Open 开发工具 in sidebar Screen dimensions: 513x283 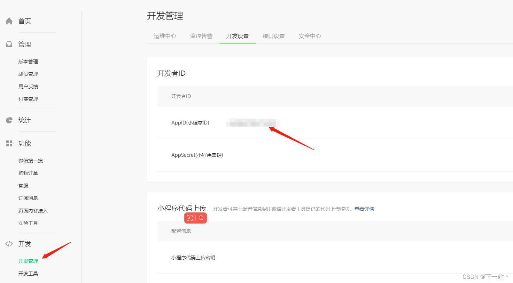(x=28, y=274)
